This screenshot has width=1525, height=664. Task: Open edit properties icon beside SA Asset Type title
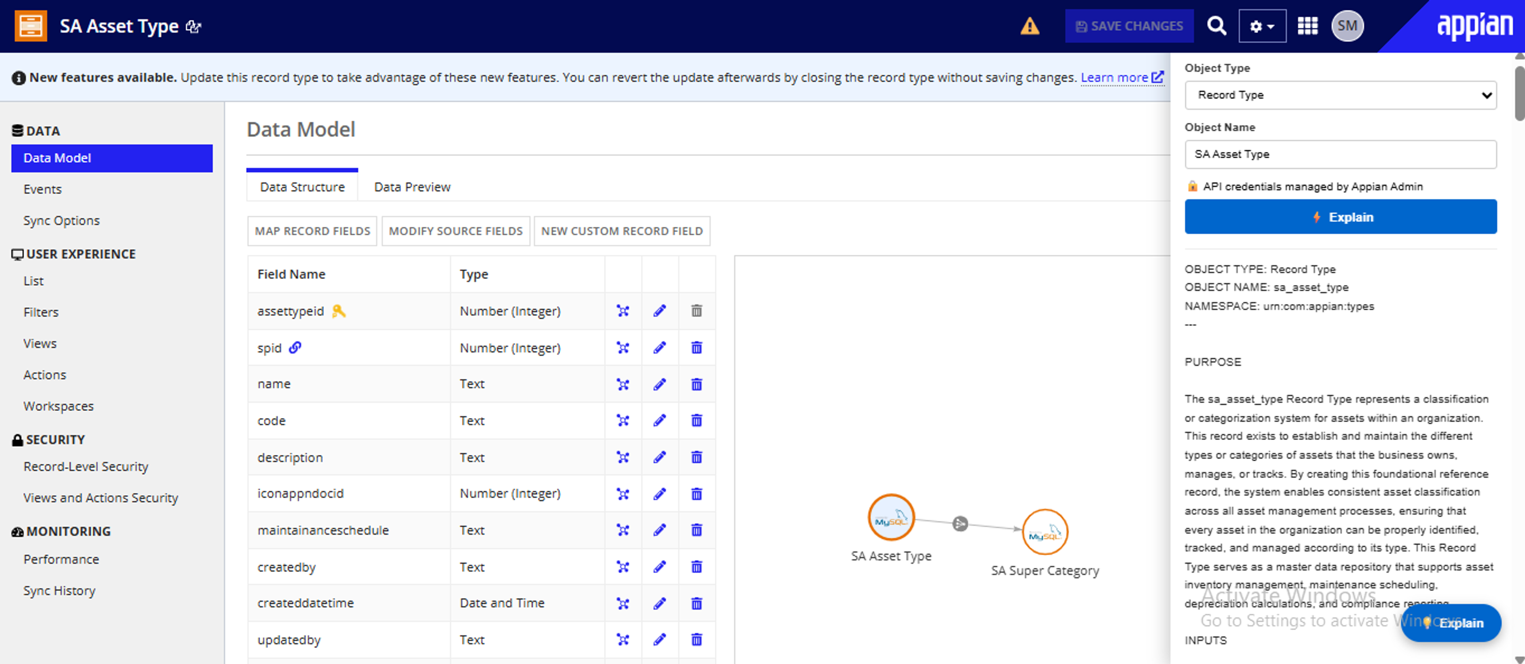(x=193, y=27)
